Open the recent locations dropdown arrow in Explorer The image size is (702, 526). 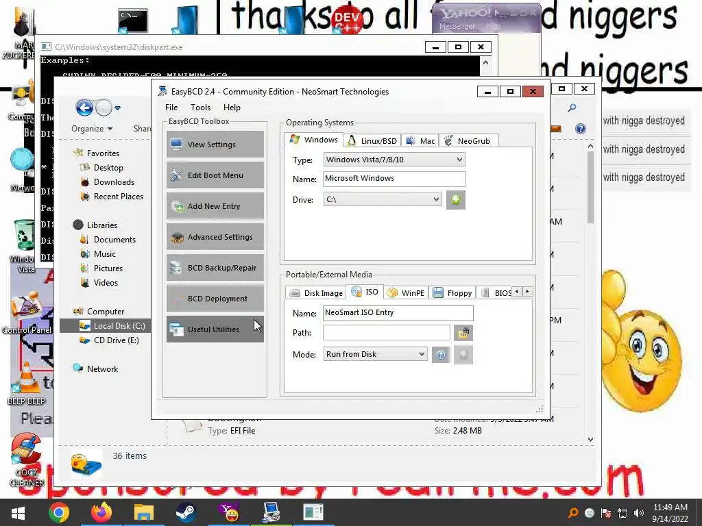click(117, 108)
